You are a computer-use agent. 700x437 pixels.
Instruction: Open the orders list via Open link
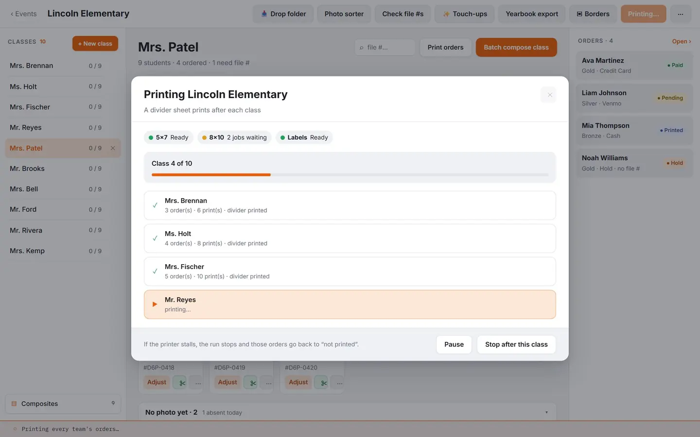pos(681,41)
